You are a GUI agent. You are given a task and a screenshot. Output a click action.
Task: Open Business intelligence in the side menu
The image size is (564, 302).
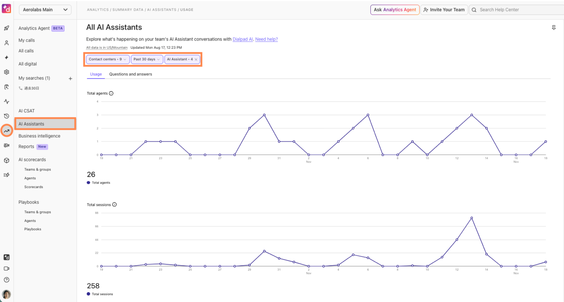click(39, 136)
